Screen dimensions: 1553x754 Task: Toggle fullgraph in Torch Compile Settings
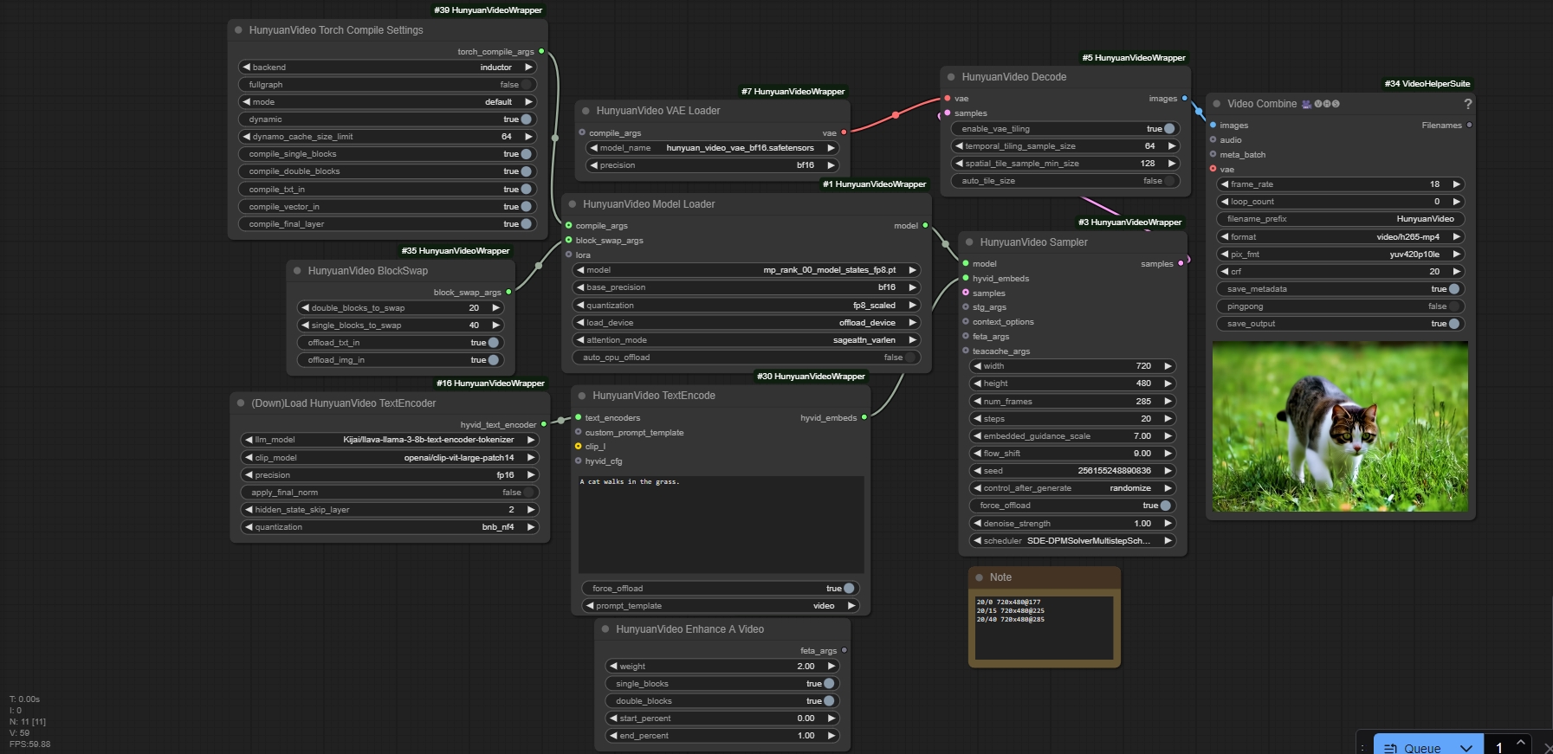(525, 85)
